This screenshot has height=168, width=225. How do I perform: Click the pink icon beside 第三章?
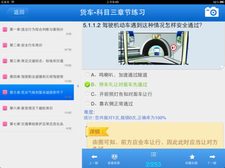tap(5, 61)
